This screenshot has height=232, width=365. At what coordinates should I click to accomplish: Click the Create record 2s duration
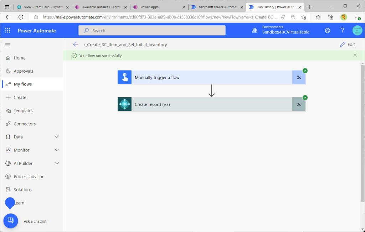tap(299, 104)
